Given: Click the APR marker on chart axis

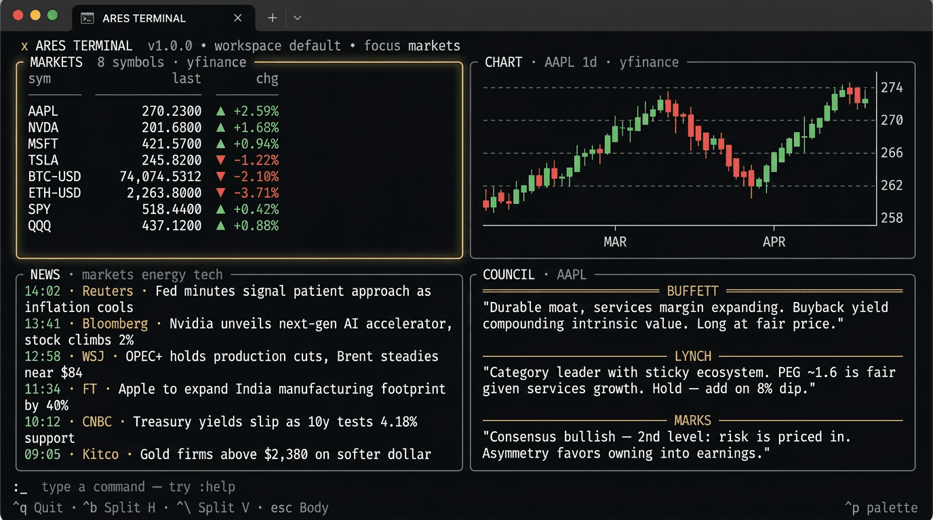Looking at the screenshot, I should [x=774, y=242].
